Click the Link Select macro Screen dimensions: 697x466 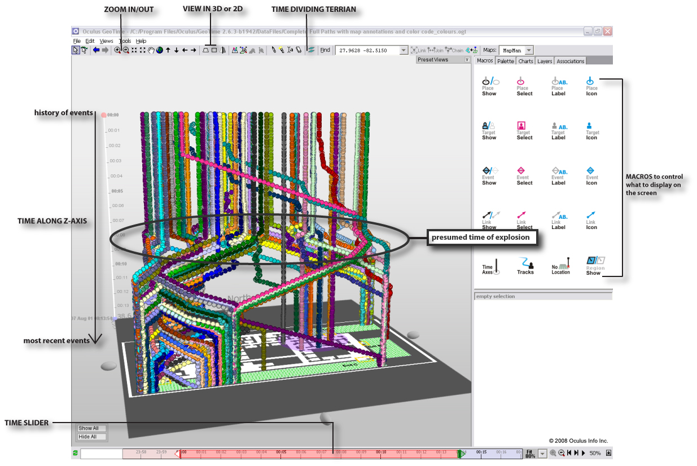click(x=524, y=221)
